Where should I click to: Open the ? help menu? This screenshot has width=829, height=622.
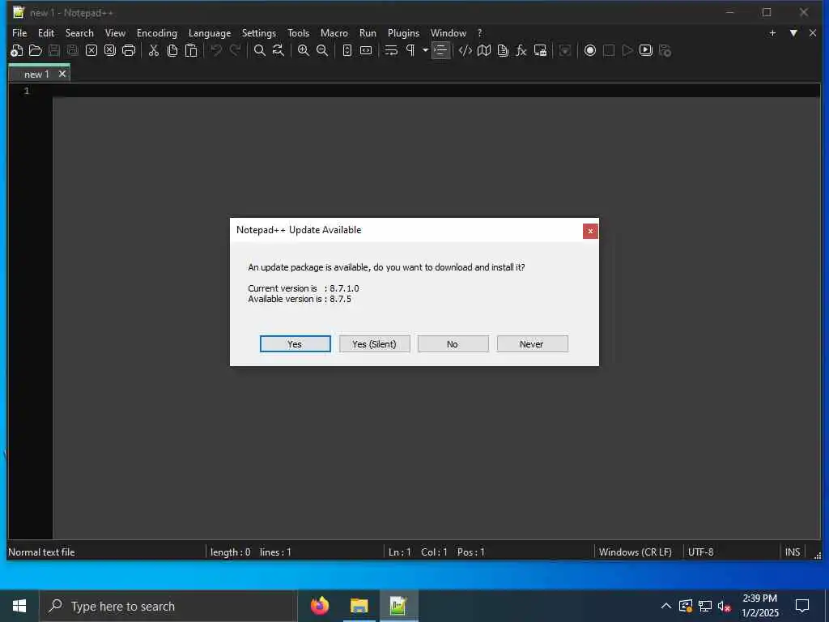[479, 32]
